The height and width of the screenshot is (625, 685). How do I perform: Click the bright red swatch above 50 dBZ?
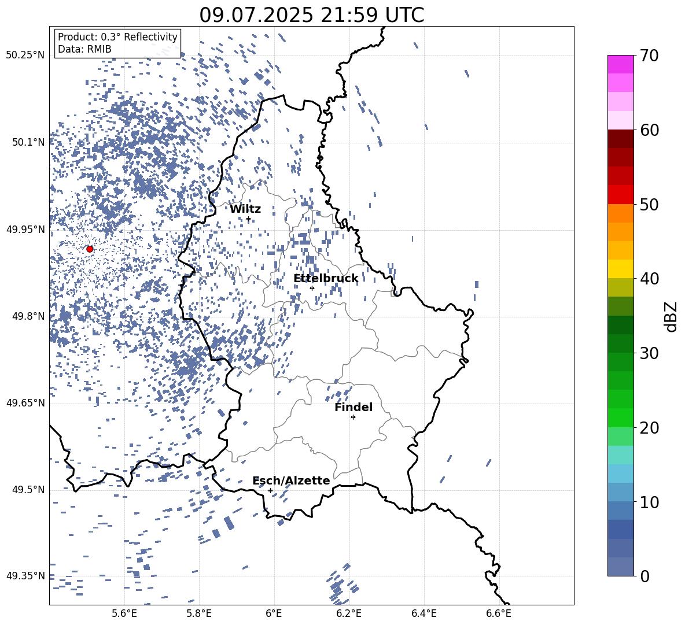pyautogui.click(x=620, y=195)
